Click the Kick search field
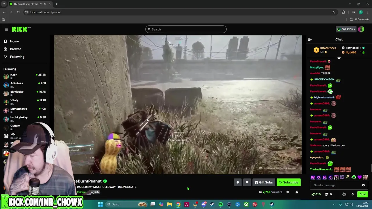The image size is (372, 209). (186, 29)
